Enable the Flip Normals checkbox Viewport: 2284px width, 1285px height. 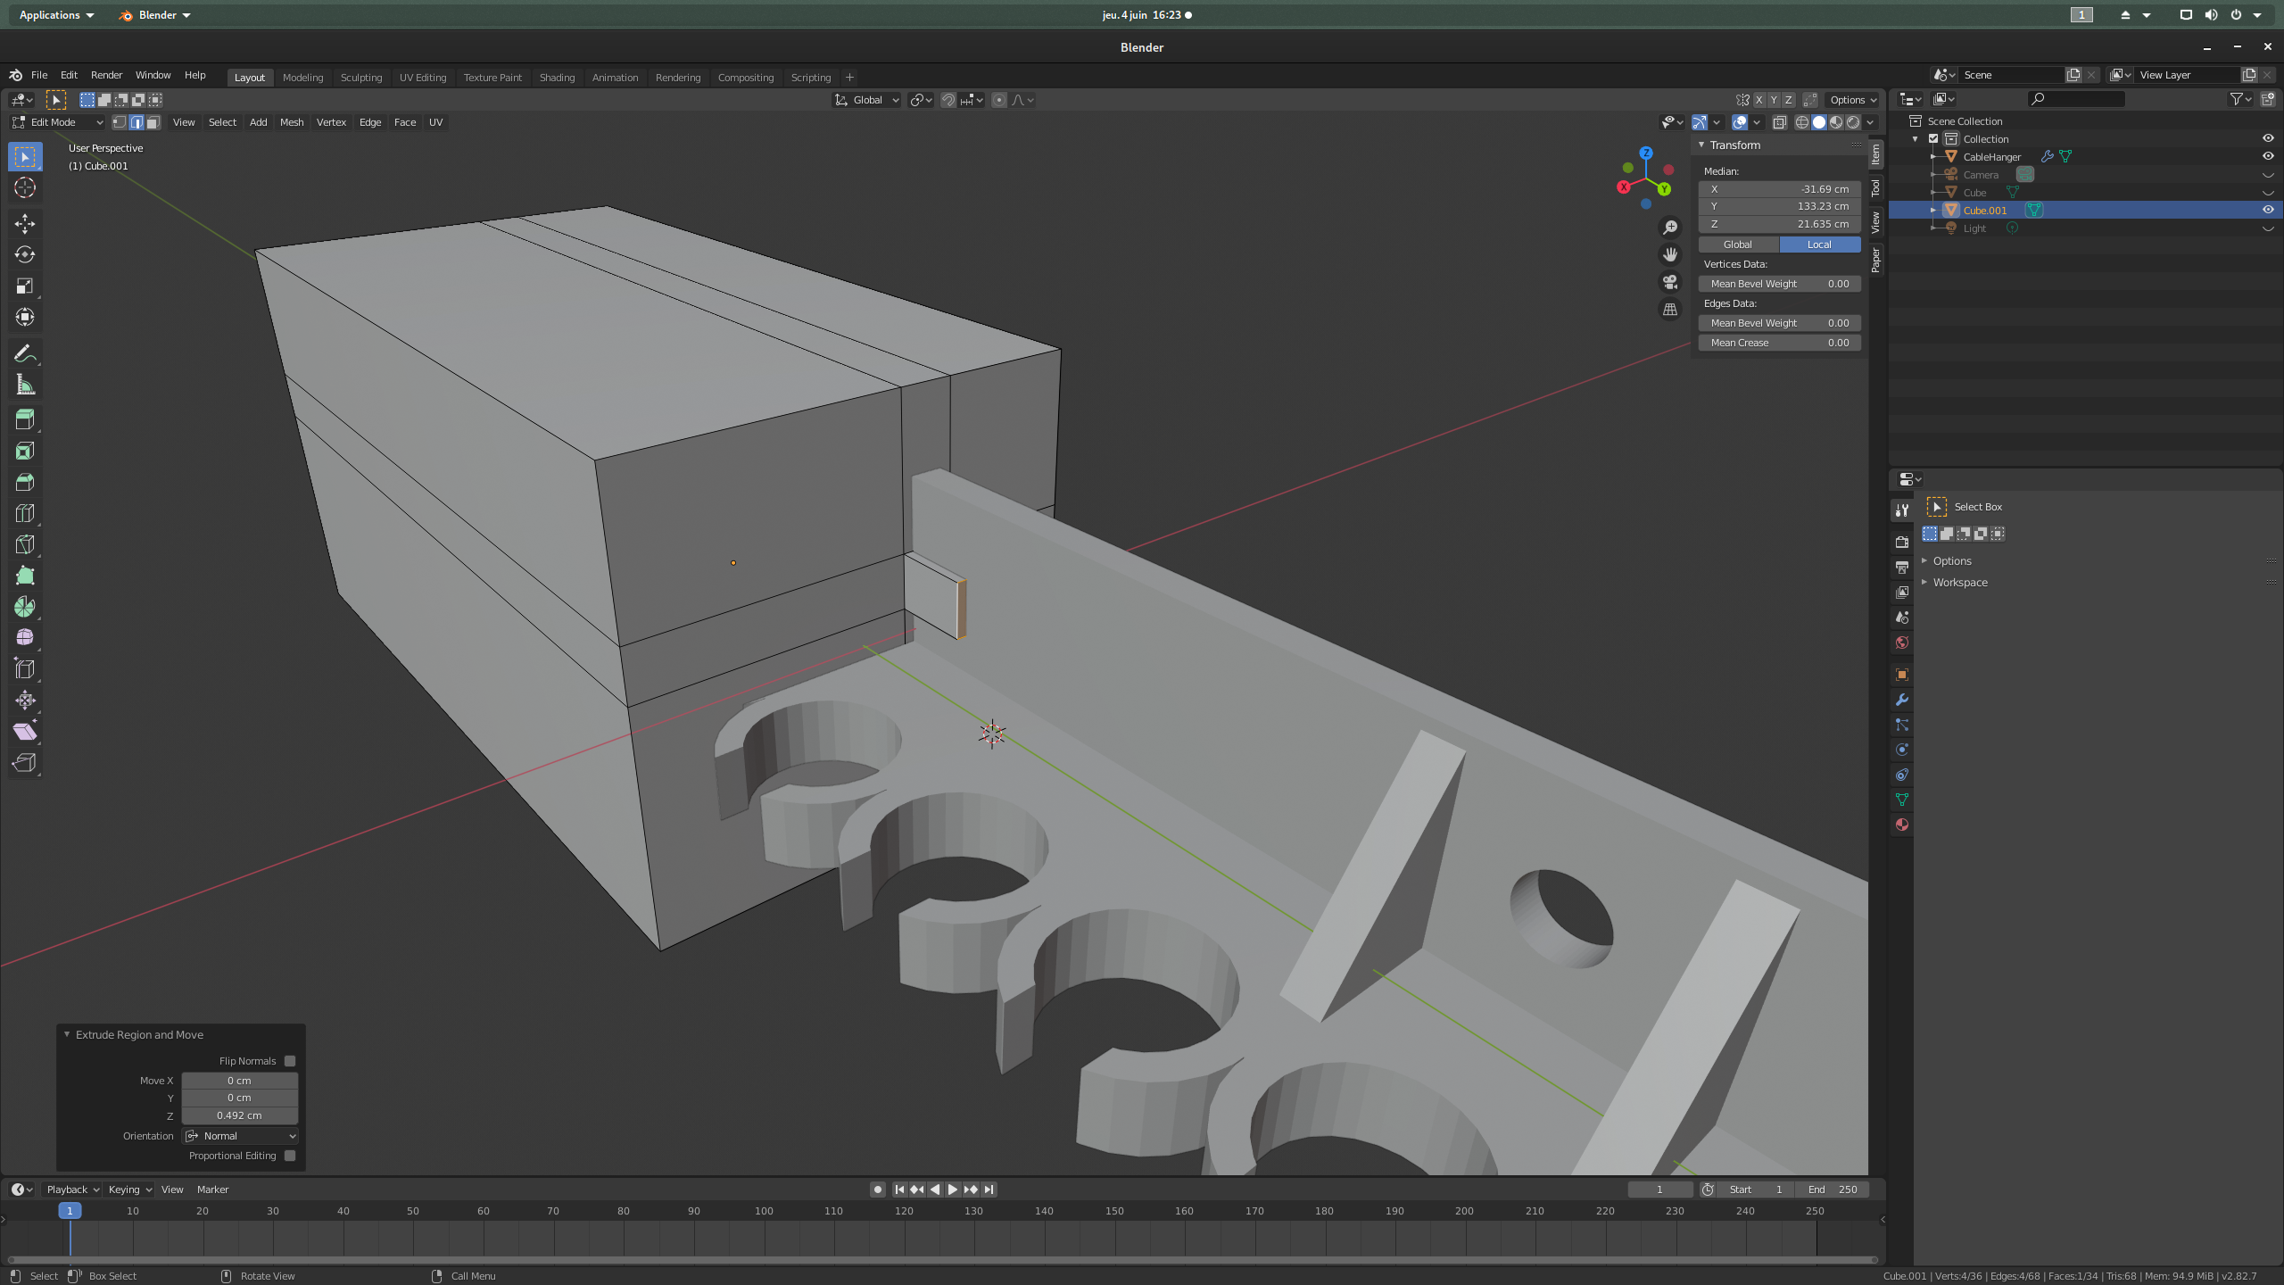[x=290, y=1061]
